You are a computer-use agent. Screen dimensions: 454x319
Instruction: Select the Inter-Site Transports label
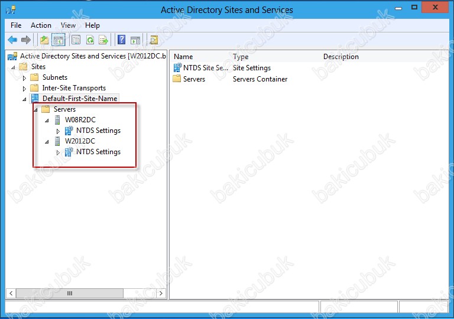pos(74,87)
